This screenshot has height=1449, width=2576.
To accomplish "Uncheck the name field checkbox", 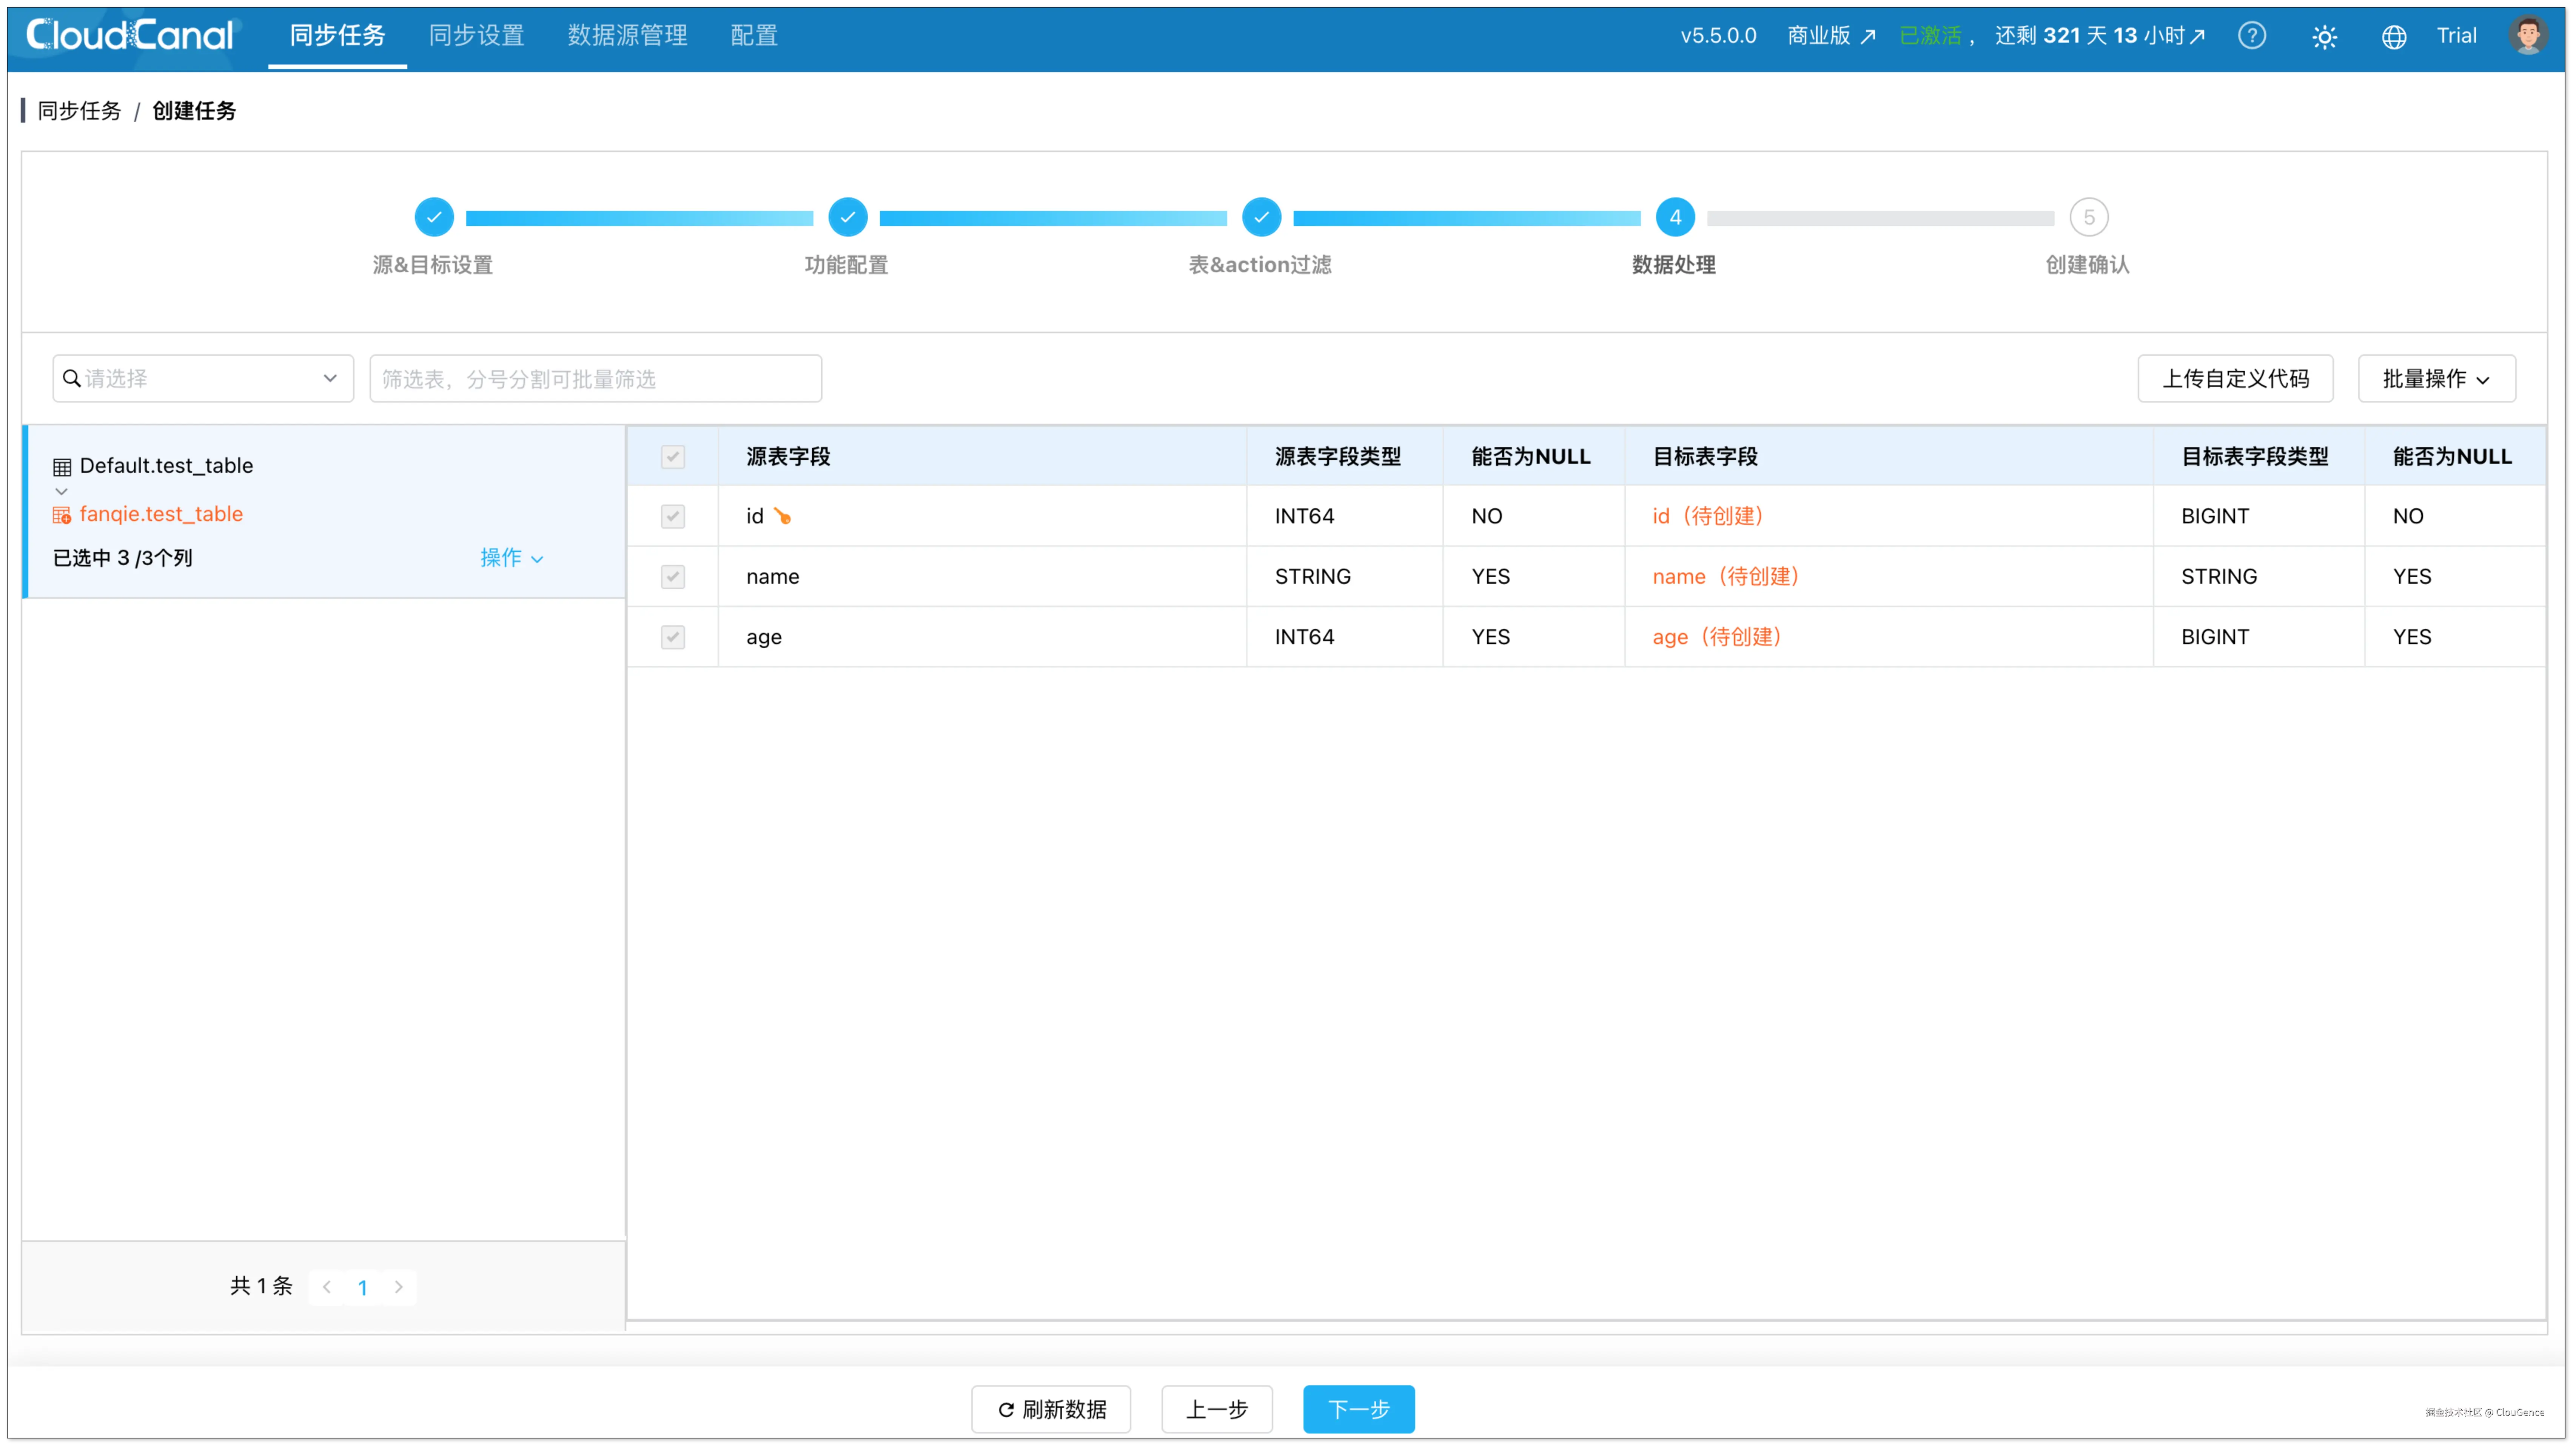I will coord(673,577).
